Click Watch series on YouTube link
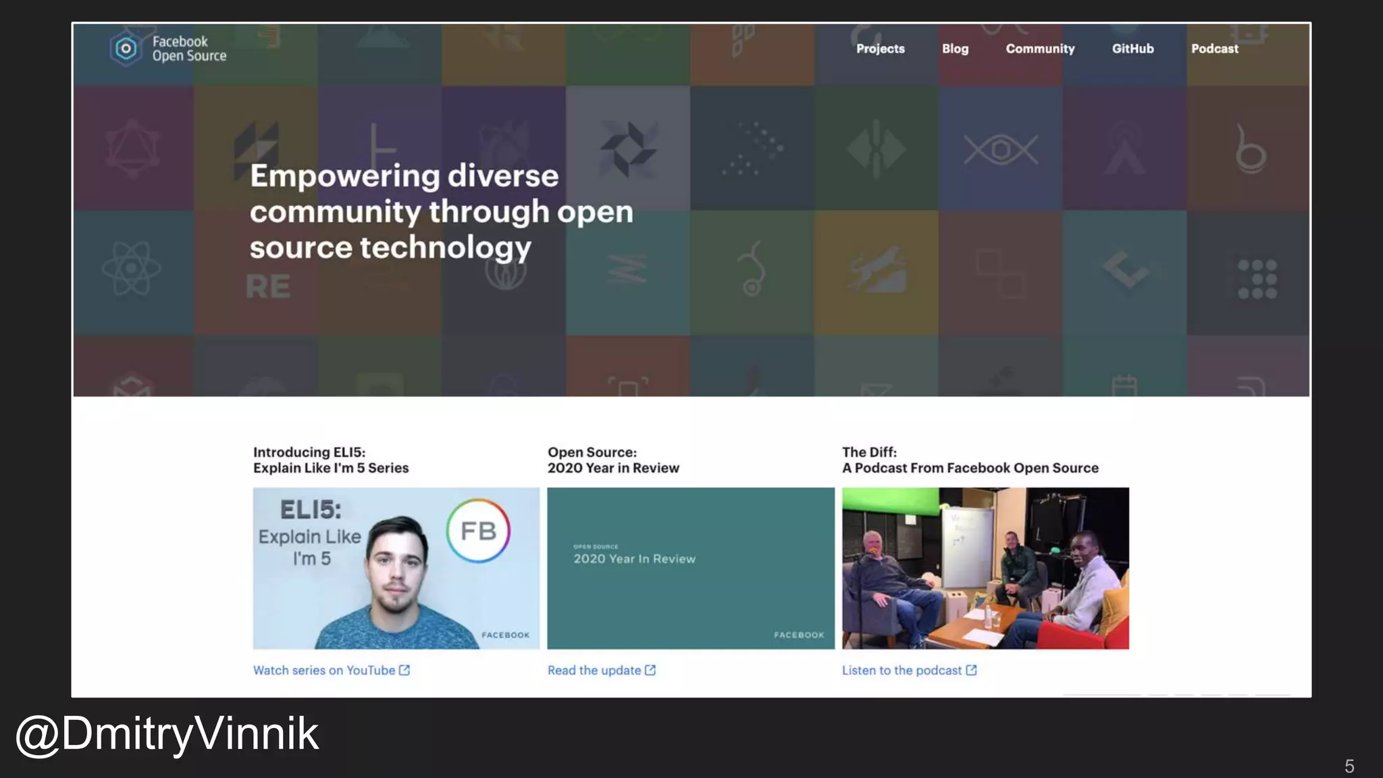1383x778 pixels. (x=323, y=670)
